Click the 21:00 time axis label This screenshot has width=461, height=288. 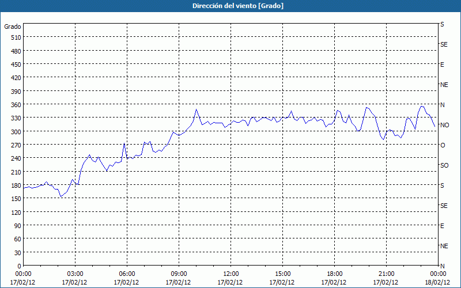point(386,274)
